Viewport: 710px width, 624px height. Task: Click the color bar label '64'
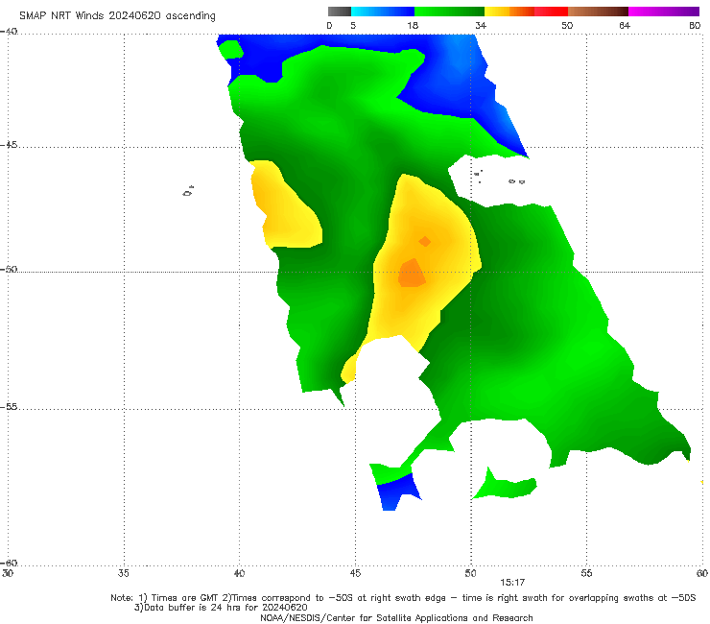(625, 26)
